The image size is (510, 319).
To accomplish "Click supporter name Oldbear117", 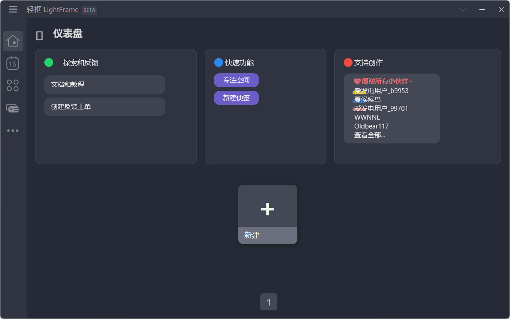I will coord(371,126).
